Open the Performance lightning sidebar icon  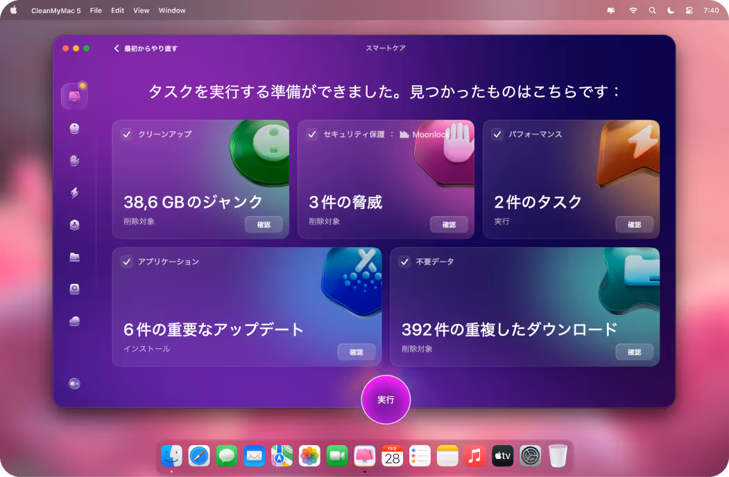[x=74, y=192]
